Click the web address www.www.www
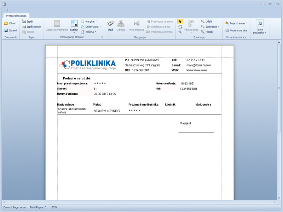Viewport: 283px width, 212px height. pyautogui.click(x=197, y=70)
